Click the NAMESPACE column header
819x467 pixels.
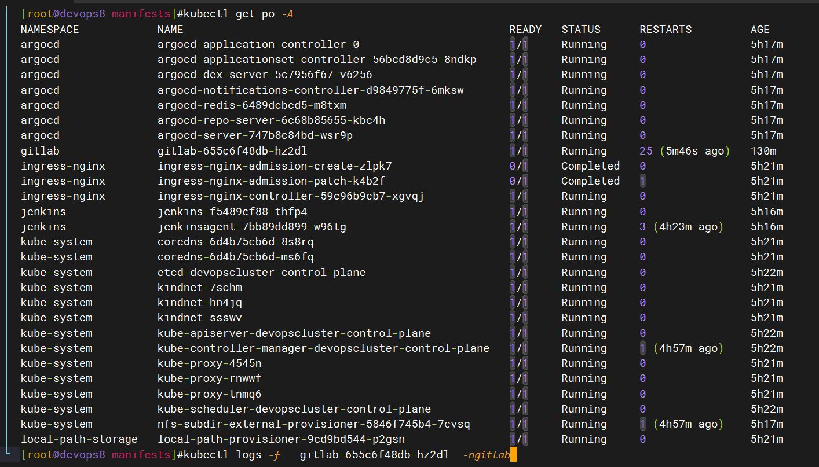click(50, 30)
